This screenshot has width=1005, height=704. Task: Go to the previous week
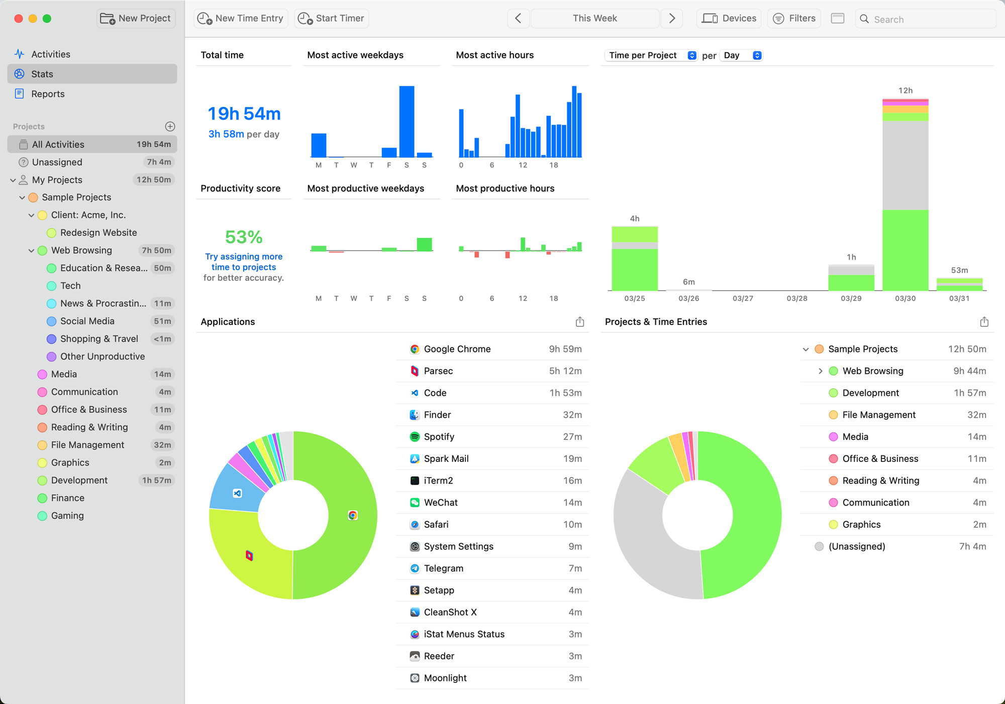click(x=518, y=19)
